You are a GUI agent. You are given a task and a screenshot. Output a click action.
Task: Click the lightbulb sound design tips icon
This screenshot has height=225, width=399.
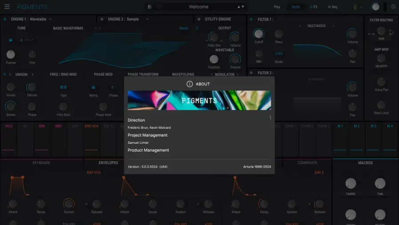click(355, 7)
